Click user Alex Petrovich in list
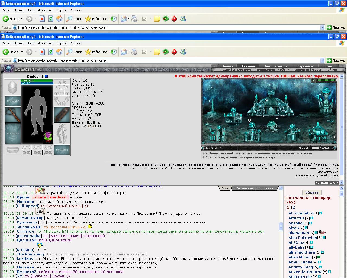The width and height of the screenshot is (347, 278). [303, 238]
